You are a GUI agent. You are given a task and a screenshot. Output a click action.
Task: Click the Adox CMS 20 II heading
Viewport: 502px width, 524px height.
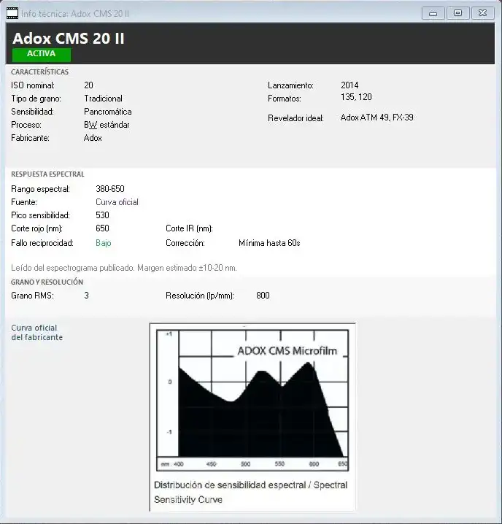(x=69, y=39)
